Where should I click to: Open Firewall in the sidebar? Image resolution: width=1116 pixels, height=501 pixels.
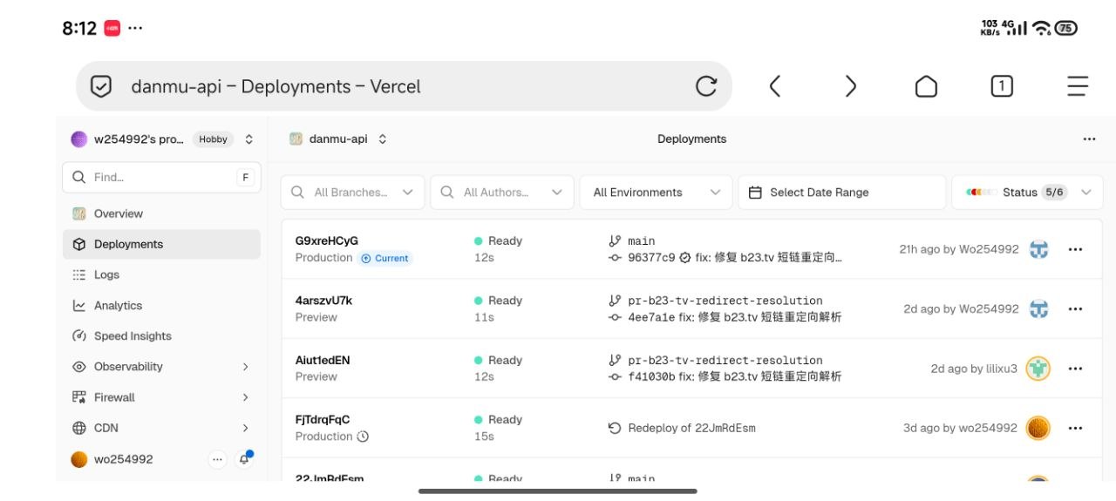[161, 397]
